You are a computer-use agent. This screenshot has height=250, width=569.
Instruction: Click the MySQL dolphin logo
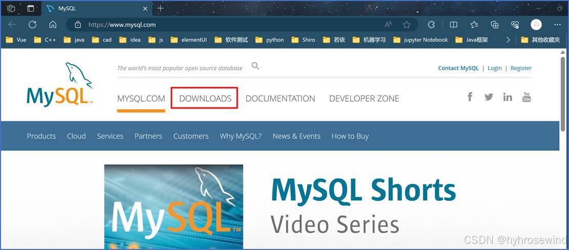pyautogui.click(x=59, y=84)
